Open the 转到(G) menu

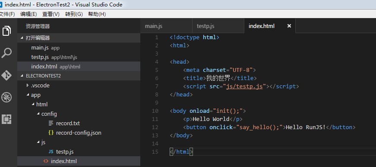[74, 14]
